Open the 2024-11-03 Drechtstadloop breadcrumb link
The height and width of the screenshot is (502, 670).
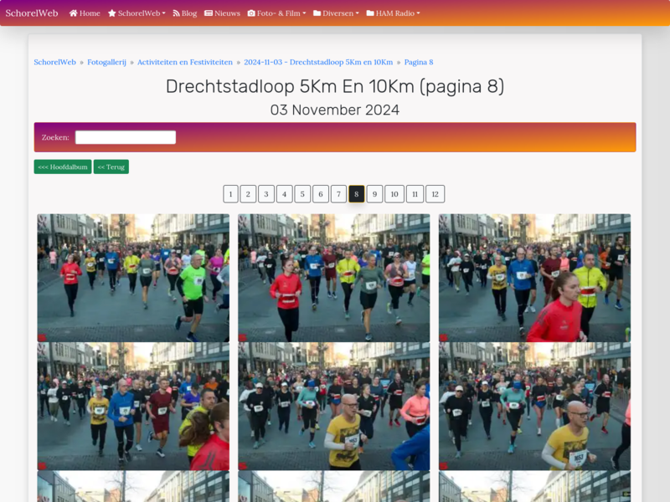coord(318,62)
